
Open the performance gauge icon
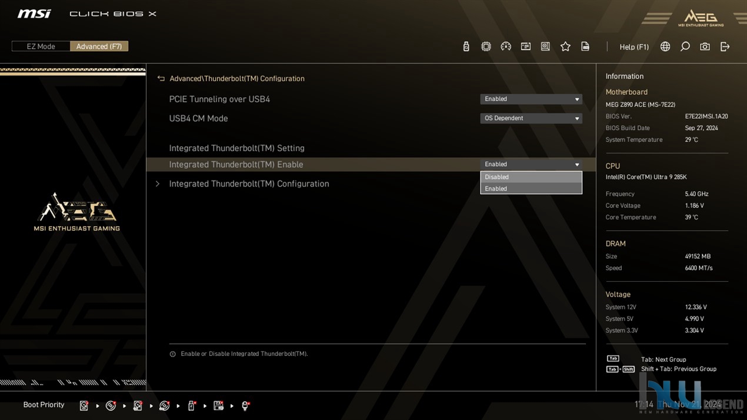tap(506, 46)
